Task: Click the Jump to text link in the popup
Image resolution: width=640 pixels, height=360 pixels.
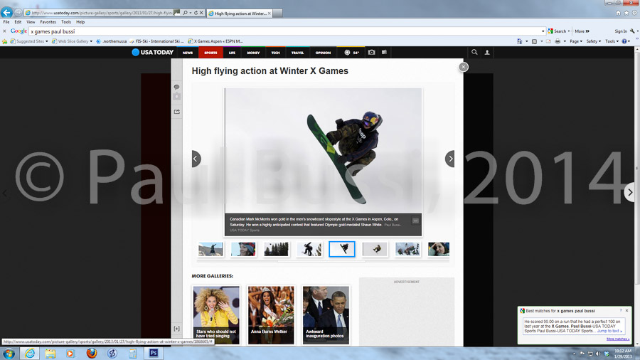Action: pos(609,331)
